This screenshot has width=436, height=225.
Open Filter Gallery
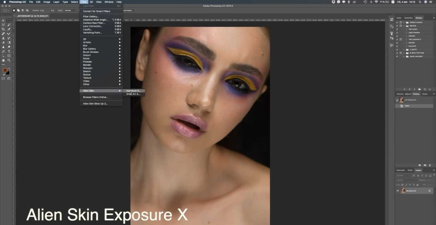(x=101, y=17)
